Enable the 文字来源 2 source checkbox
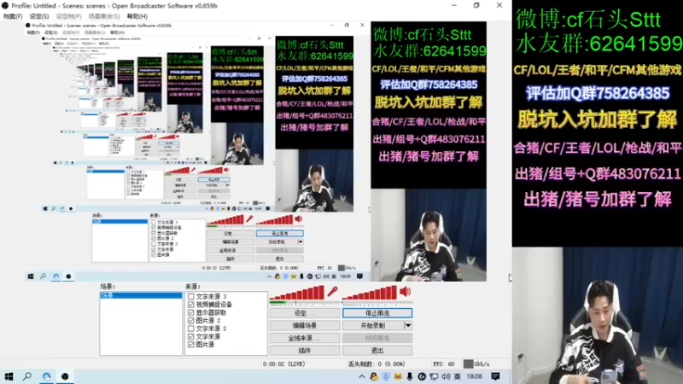The width and height of the screenshot is (683, 384). click(x=190, y=329)
